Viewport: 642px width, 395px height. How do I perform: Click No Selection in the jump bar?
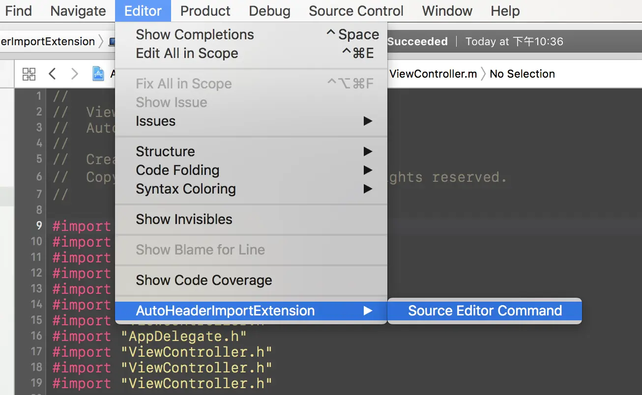(522, 74)
